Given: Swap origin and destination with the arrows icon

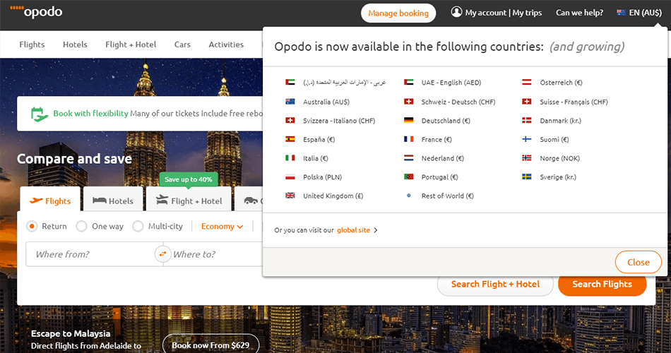Looking at the screenshot, I should point(162,254).
